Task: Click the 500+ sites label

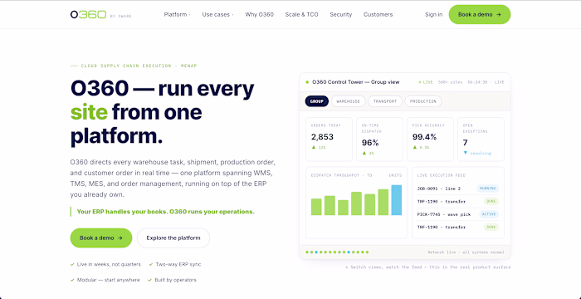Action: (x=450, y=82)
